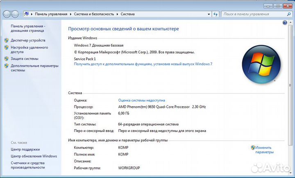
Task: Click the 6,00 ГБ memory value
Action: coord(124,113)
